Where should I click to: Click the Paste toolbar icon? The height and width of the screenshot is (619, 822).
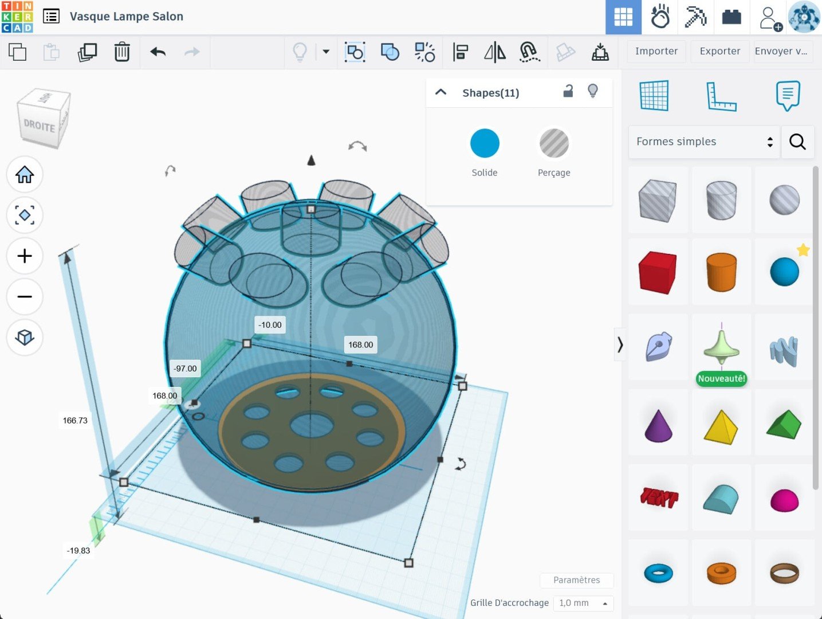(52, 52)
